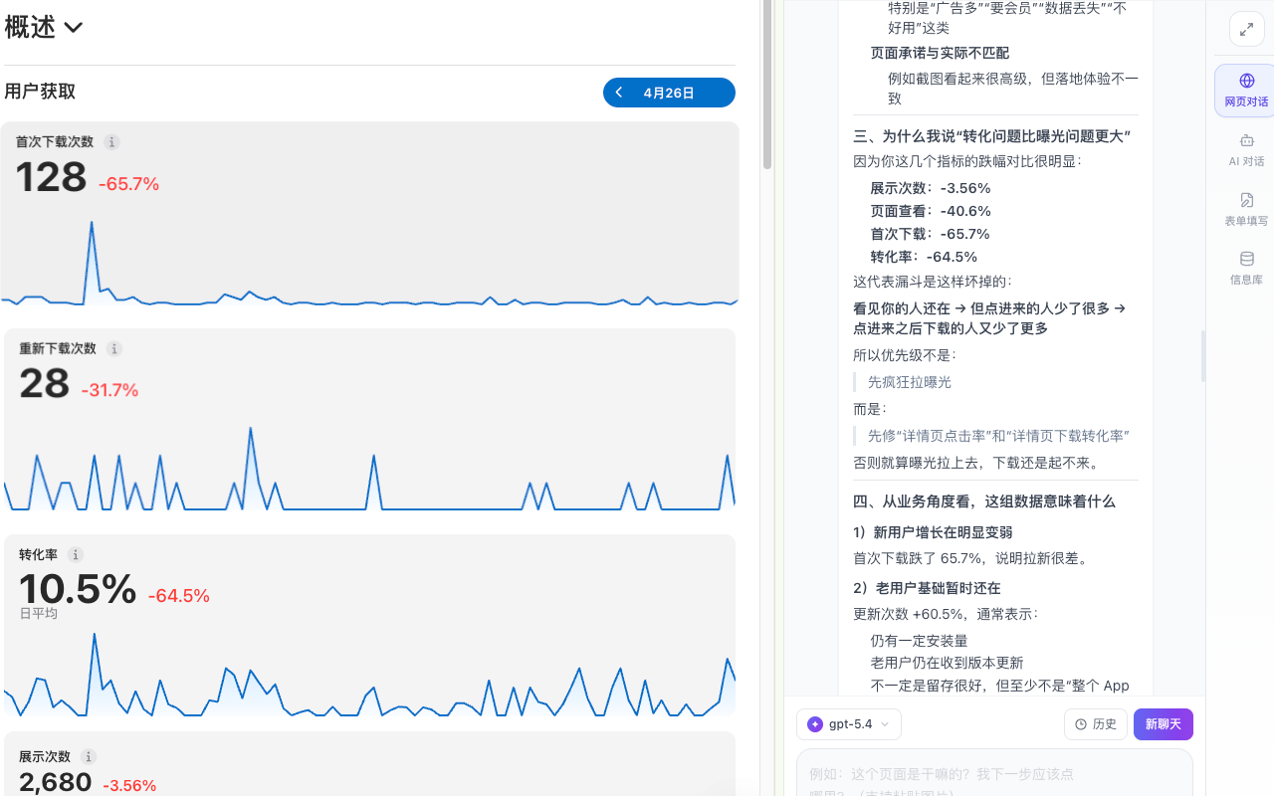Click the chat panel scrollbar
1274x796 pixels.
(x=1202, y=356)
